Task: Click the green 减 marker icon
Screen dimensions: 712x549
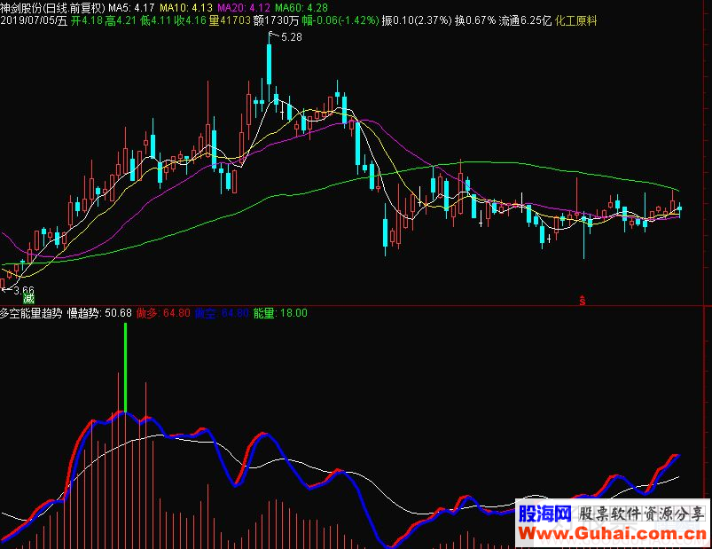Action: click(28, 299)
